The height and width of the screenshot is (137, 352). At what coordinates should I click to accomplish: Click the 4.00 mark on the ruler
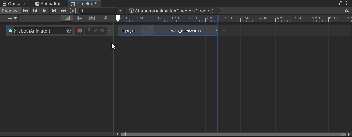click(263, 18)
